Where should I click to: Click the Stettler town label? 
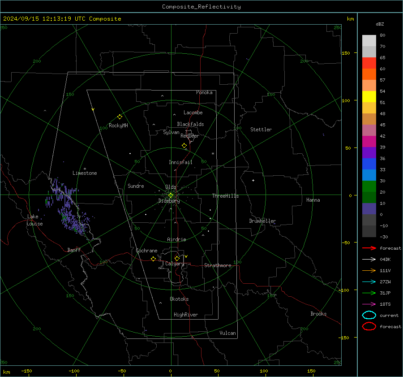click(x=261, y=130)
